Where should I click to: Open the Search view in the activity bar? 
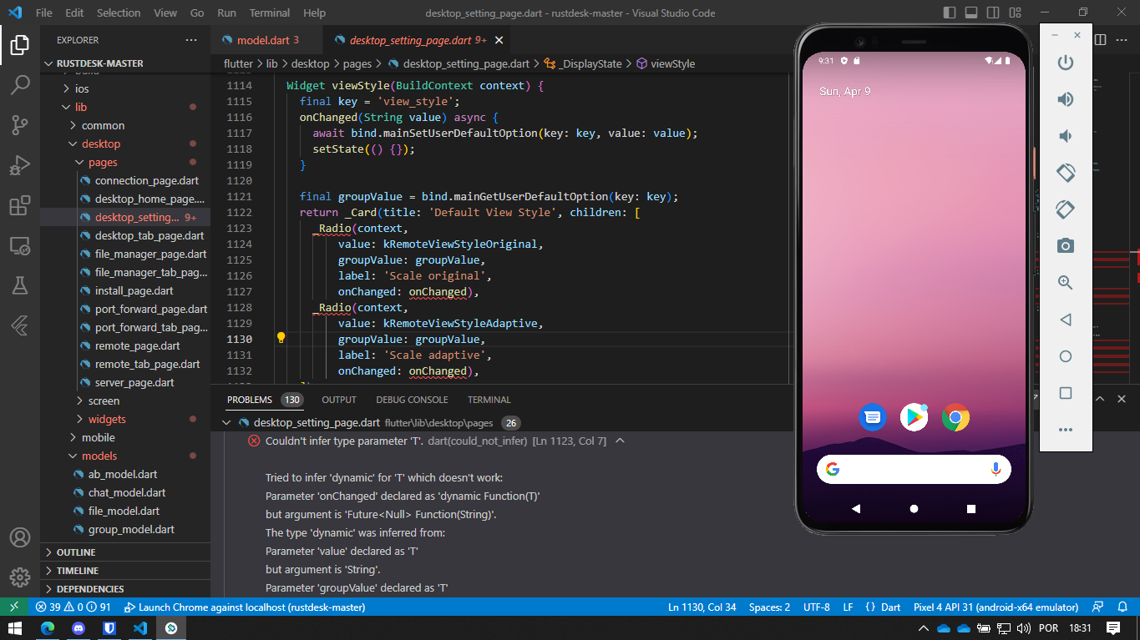[18, 83]
